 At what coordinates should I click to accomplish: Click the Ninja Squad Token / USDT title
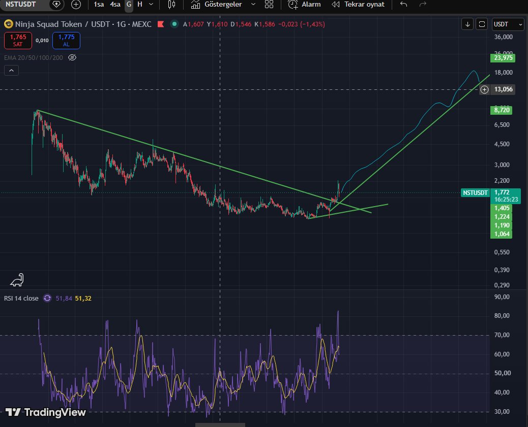83,24
